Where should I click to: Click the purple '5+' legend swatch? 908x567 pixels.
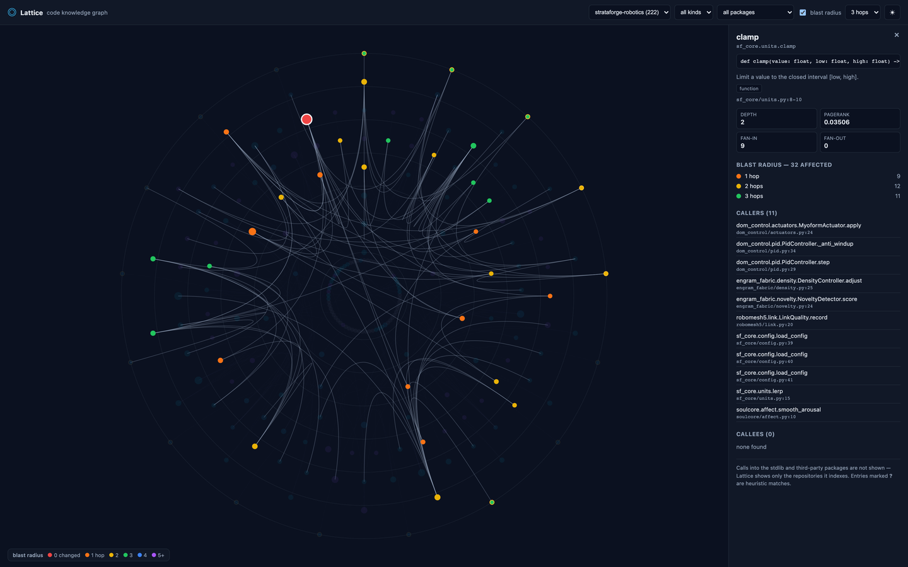coord(154,555)
